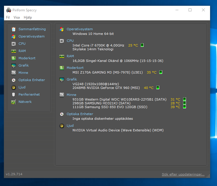
Task: Open the Grafik sidebar section
Action: coord(24,65)
